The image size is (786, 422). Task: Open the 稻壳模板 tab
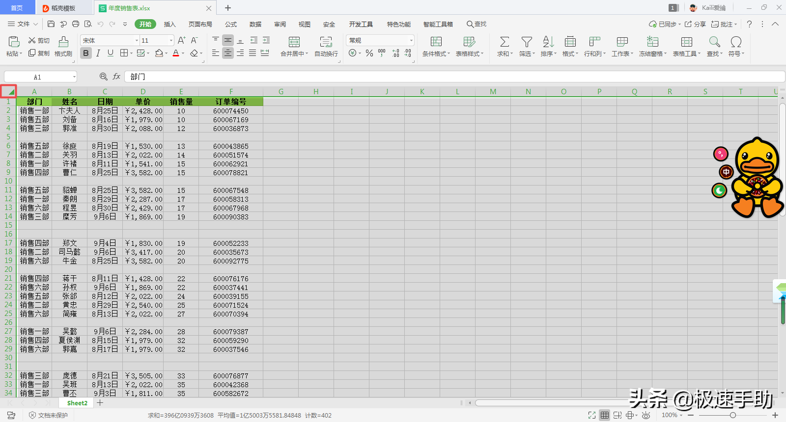[63, 8]
